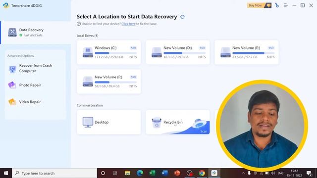Expand the system tray hidden icons

pos(243,173)
